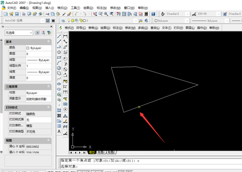
Task: Click the 模型 model tab
Action: click(91, 152)
